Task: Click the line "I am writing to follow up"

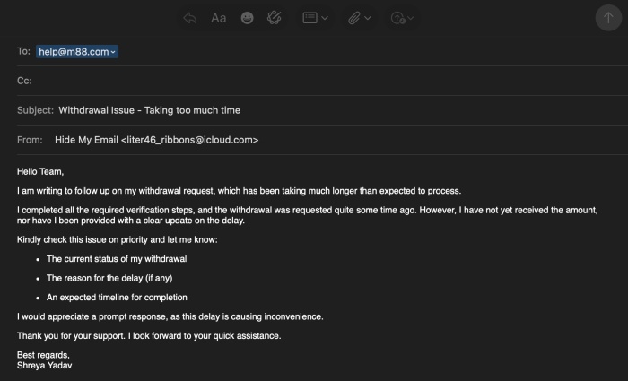Action: point(239,191)
